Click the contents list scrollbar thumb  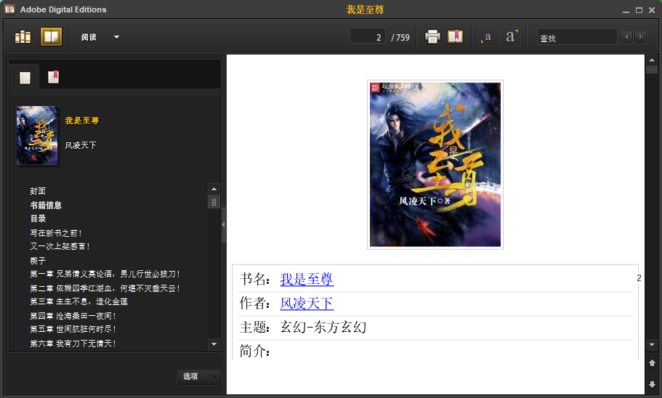214,202
